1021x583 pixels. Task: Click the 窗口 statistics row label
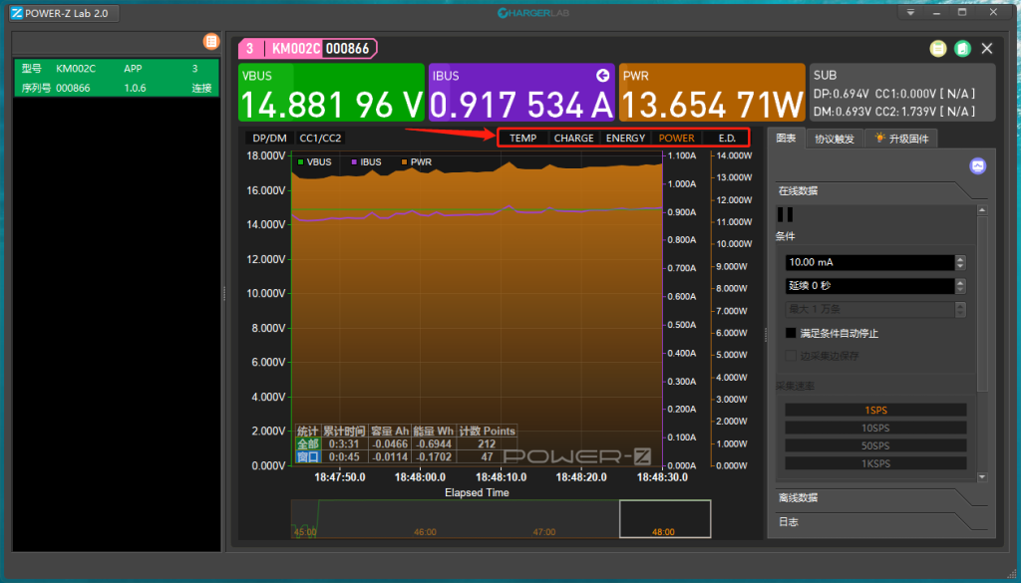point(308,456)
